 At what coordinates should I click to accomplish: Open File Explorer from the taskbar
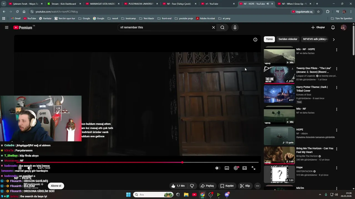tap(186, 195)
